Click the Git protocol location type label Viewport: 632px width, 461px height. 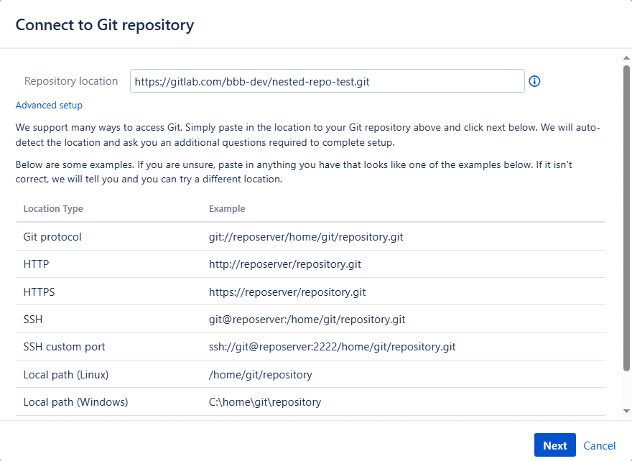[52, 237]
